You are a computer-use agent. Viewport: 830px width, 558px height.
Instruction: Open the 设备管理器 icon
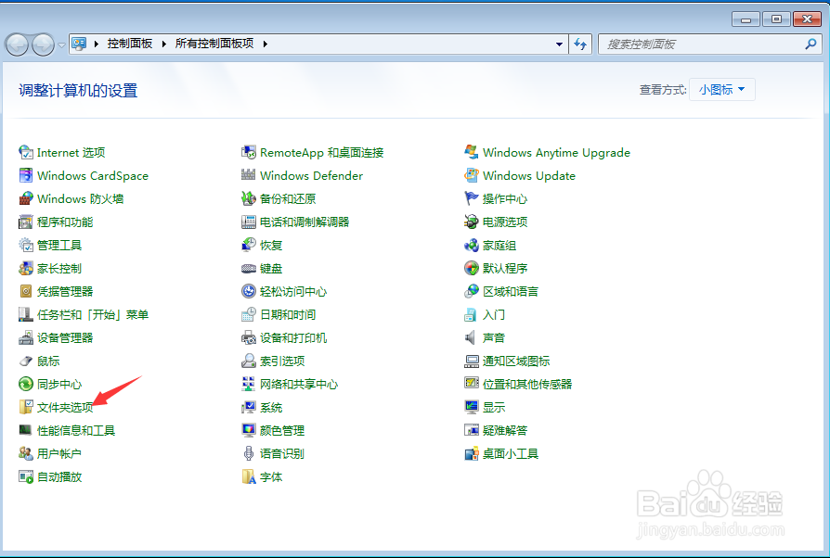tap(25, 337)
